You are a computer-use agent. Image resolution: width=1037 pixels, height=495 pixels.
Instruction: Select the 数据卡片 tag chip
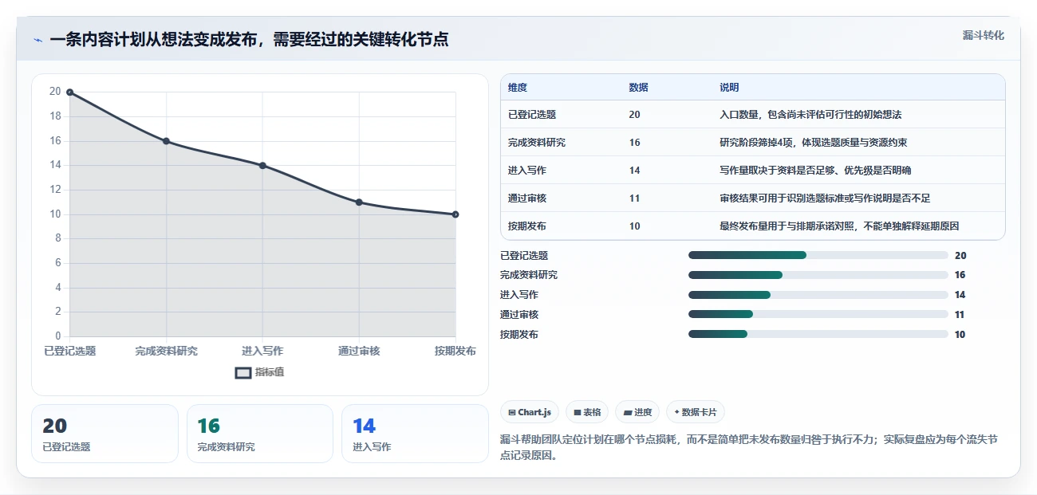(695, 412)
